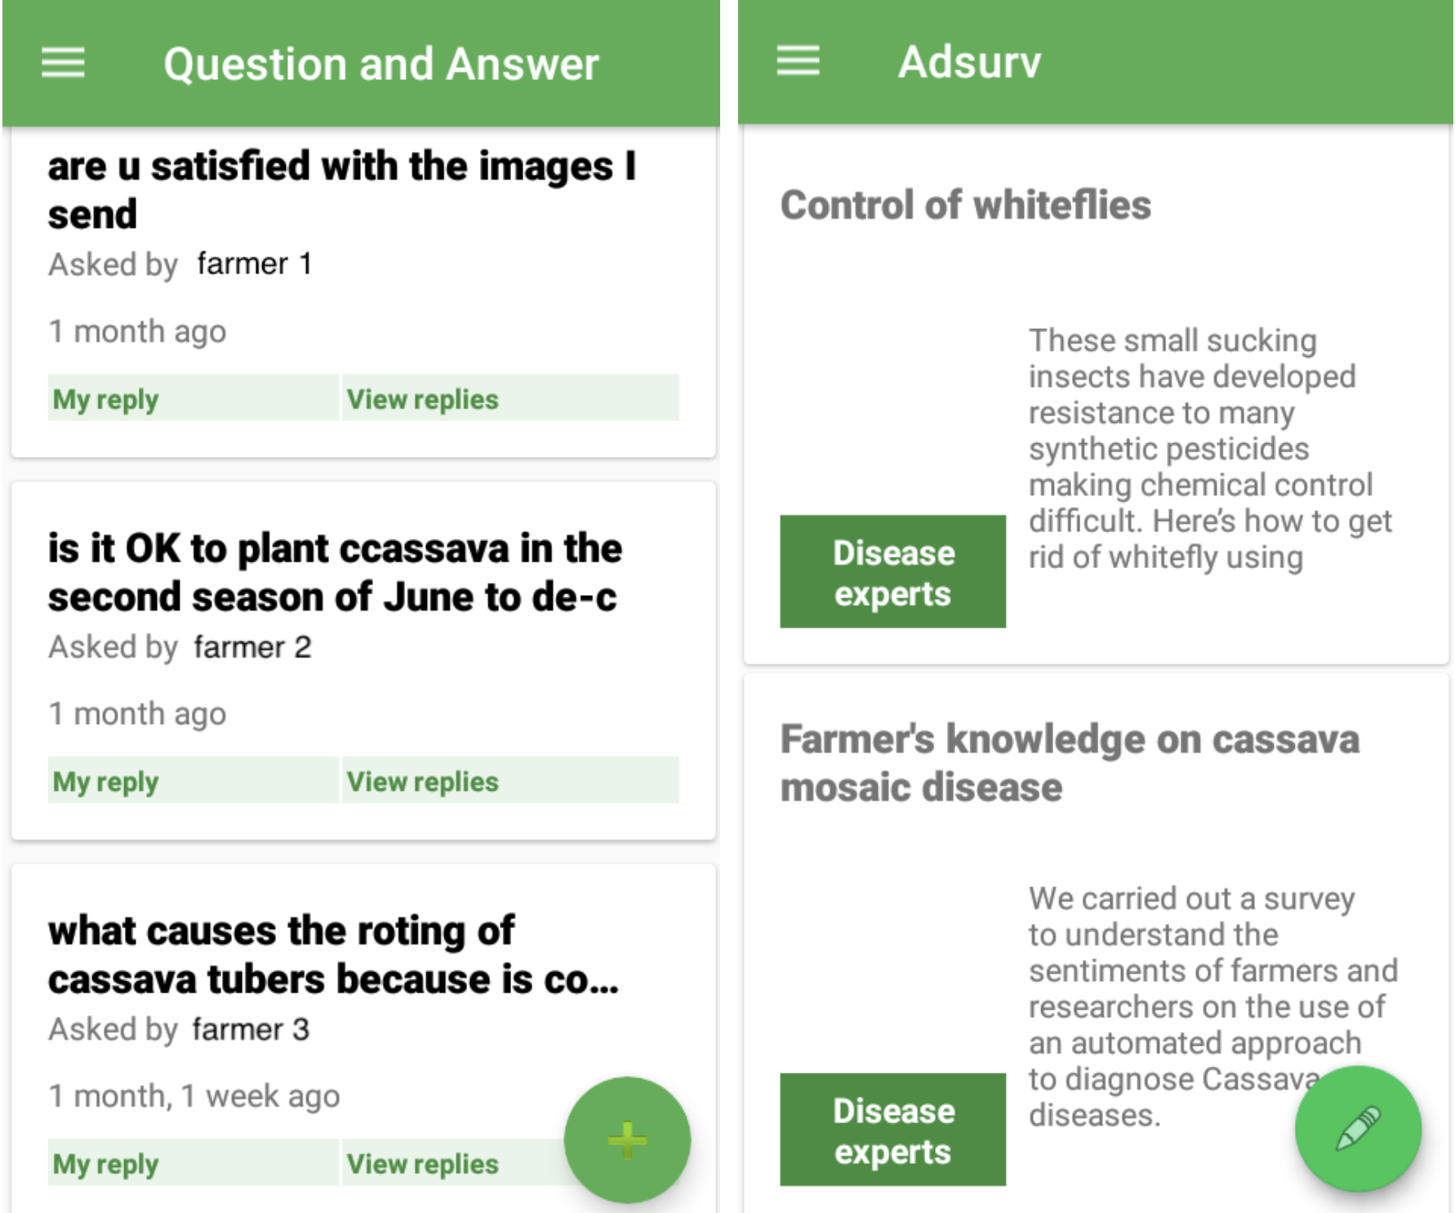View replies for farmer 1's question
Screen dimensions: 1455x1213
click(509, 398)
